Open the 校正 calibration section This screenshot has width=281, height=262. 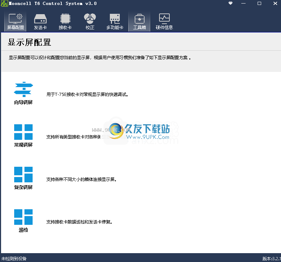click(90, 22)
